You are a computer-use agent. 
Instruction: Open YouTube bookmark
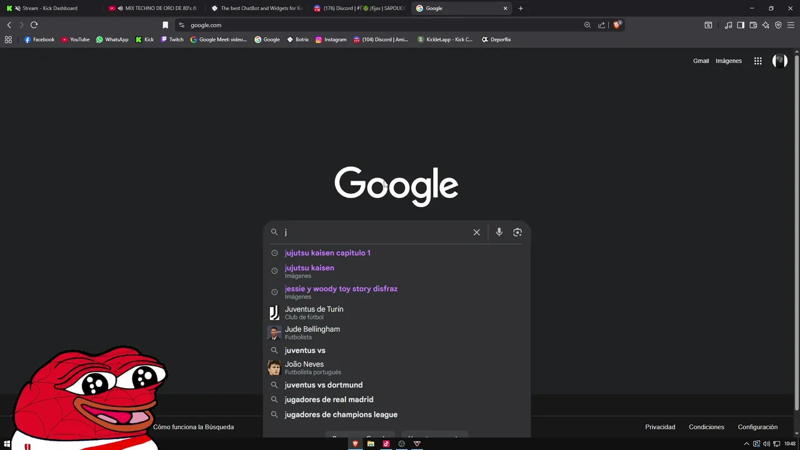[x=75, y=39]
